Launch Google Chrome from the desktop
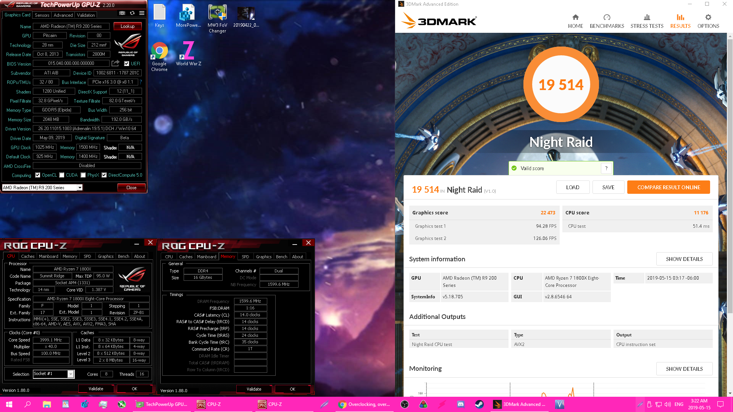Viewport: 733px width, 412px height. coord(159,56)
